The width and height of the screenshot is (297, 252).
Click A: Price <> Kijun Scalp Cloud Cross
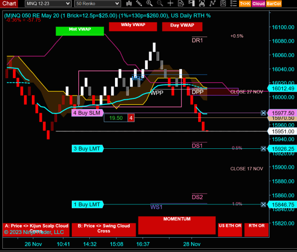coord(36,230)
